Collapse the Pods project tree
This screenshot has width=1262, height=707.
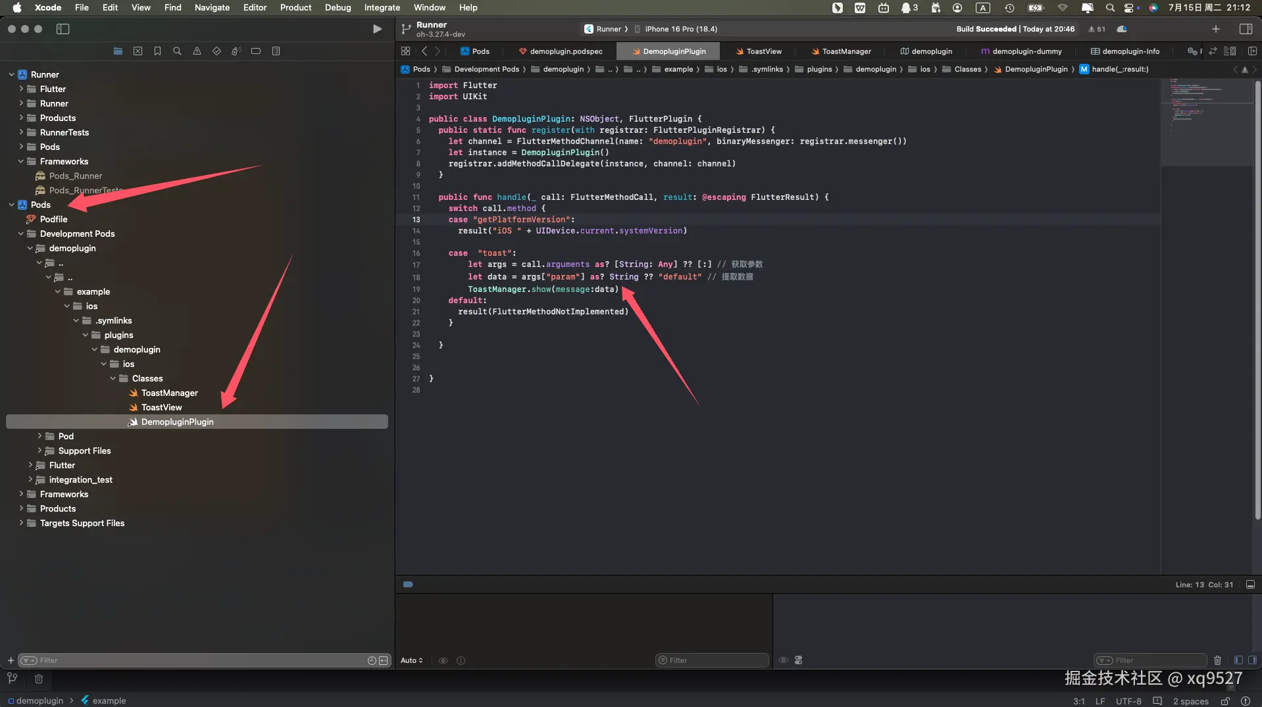pyautogui.click(x=11, y=205)
